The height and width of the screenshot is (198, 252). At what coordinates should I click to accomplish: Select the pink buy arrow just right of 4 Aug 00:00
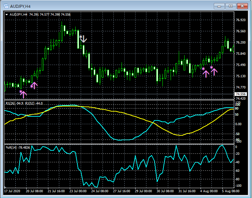206,74
